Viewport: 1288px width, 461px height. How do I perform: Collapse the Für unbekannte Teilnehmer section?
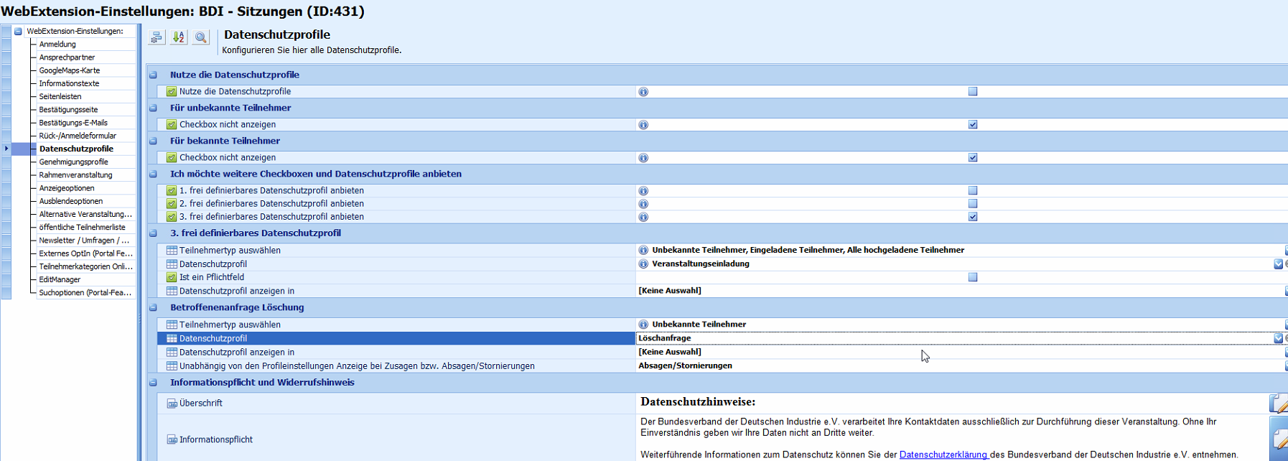(x=153, y=108)
